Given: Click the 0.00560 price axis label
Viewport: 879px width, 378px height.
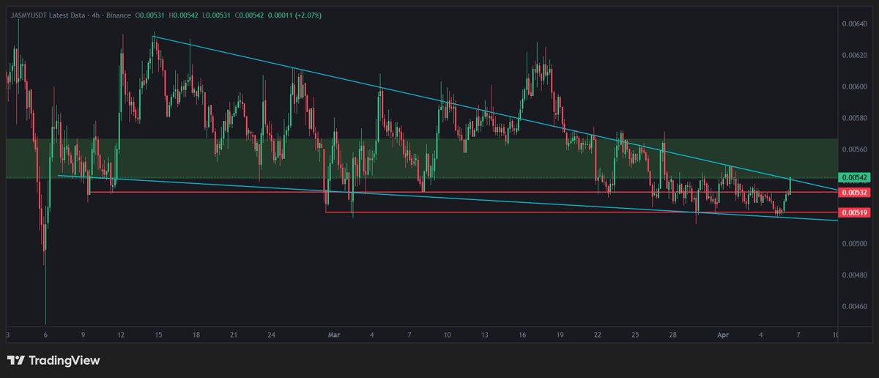Looking at the screenshot, I should pyautogui.click(x=855, y=149).
